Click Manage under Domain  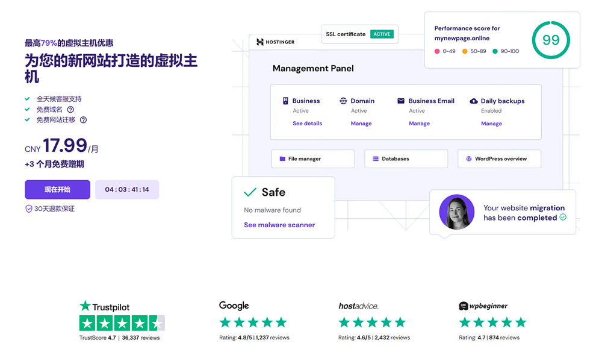[361, 124]
